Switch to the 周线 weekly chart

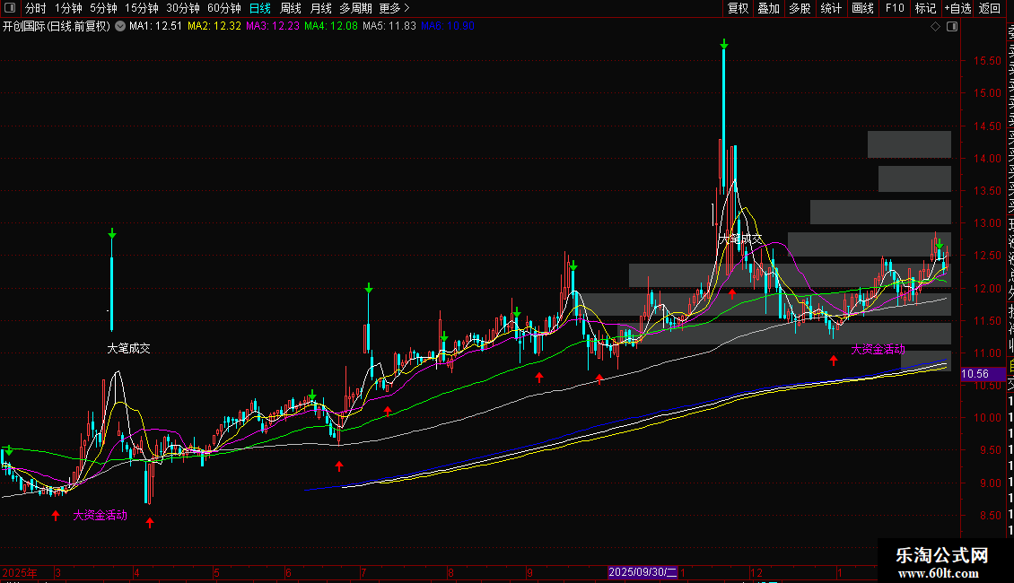click(x=291, y=8)
